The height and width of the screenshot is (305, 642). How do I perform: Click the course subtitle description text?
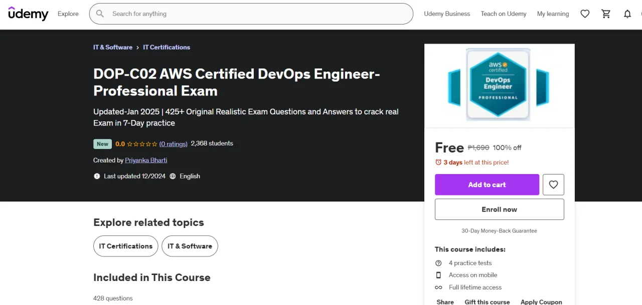pyautogui.click(x=246, y=117)
